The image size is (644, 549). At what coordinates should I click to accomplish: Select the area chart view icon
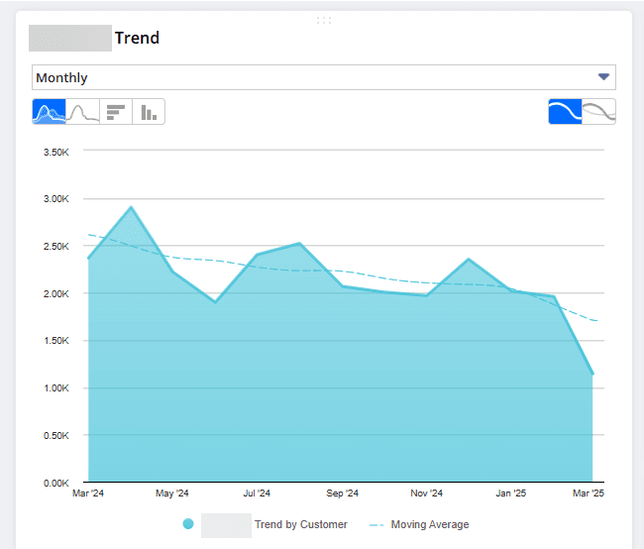click(x=49, y=111)
